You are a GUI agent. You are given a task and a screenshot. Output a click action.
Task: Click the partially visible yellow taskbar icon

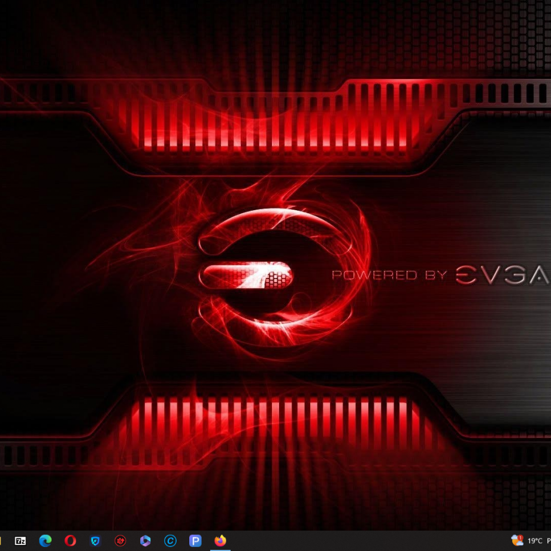(1, 541)
